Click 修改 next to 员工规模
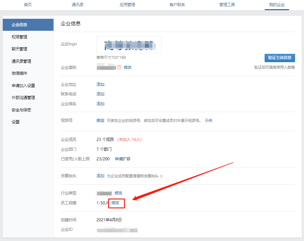This screenshot has width=304, height=241. pos(115,203)
